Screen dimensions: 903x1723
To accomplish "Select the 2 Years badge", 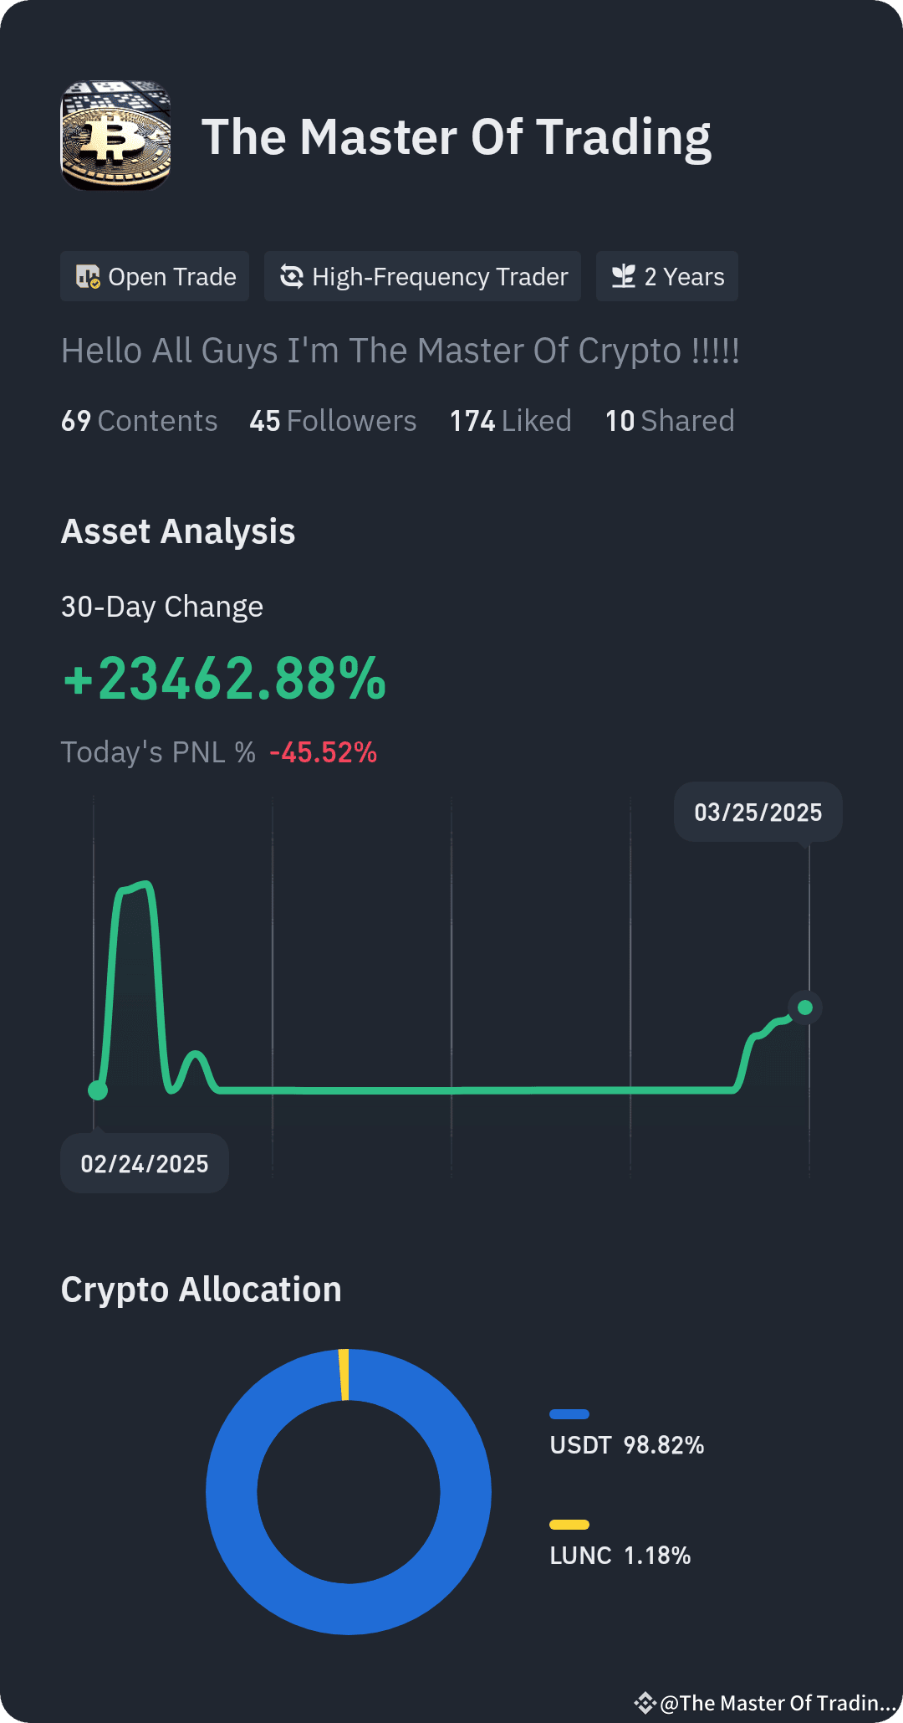I will pos(667,276).
